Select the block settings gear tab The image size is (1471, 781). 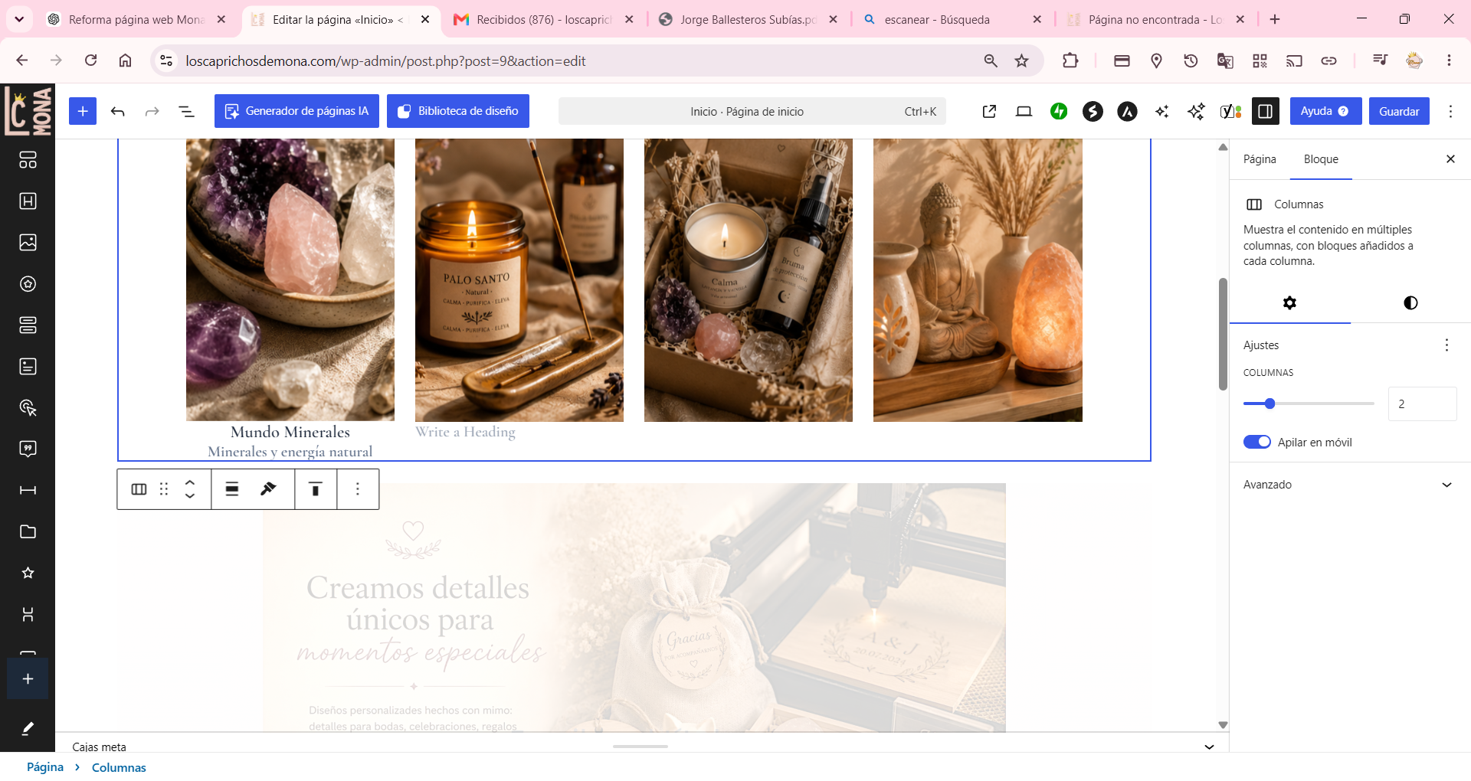click(x=1289, y=303)
